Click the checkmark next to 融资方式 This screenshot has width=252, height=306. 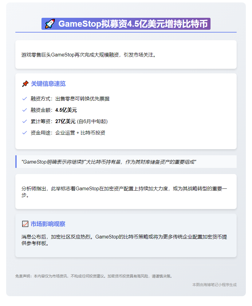[x=25, y=99]
